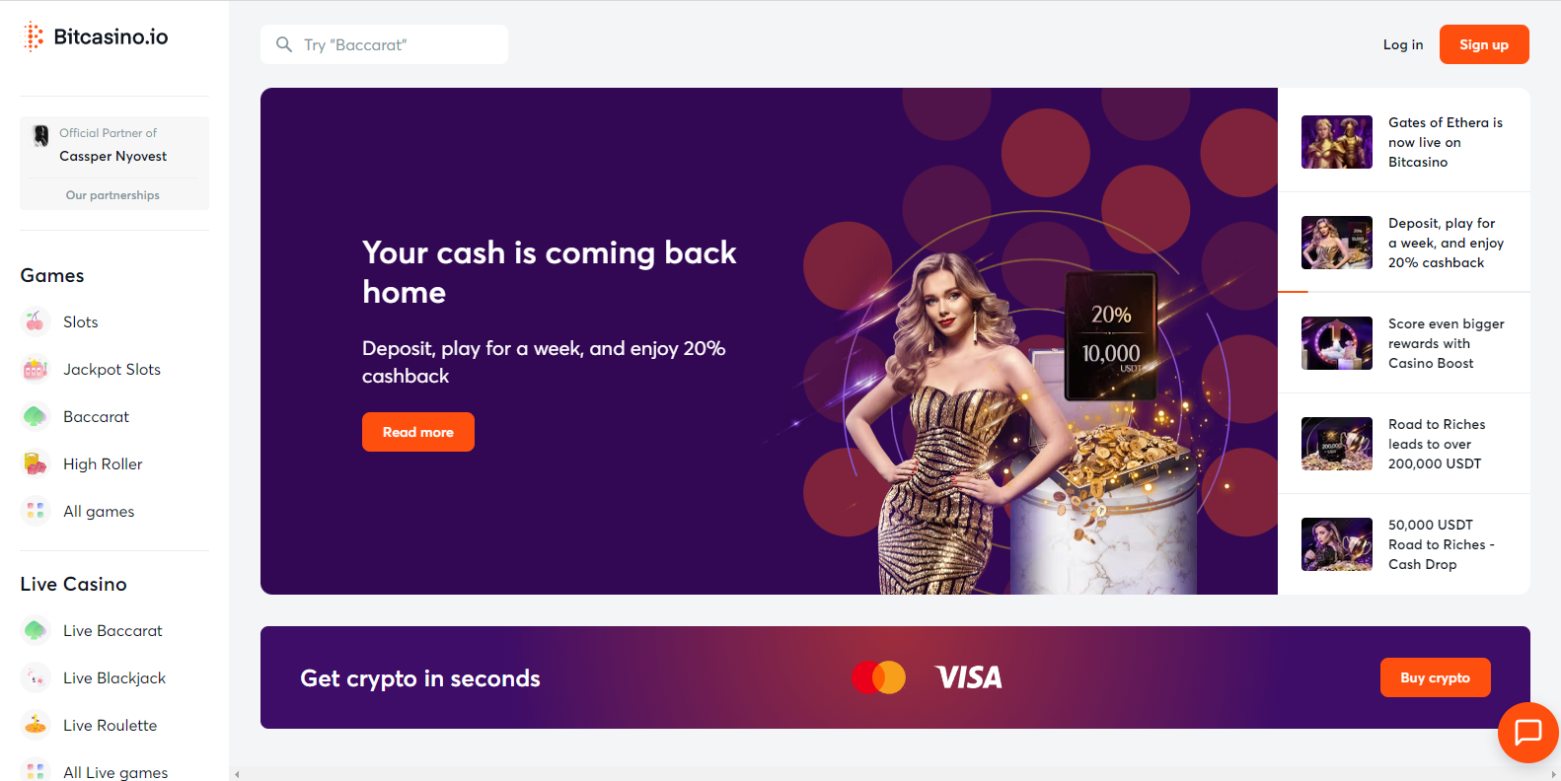
Task: Select the Casino Boost promotion tab
Action: pyautogui.click(x=1404, y=343)
